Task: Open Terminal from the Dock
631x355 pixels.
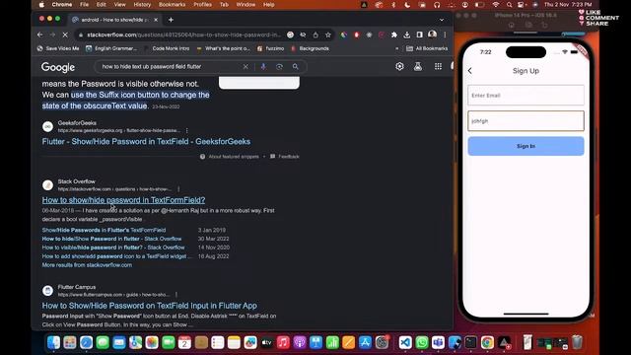Action: [x=471, y=342]
